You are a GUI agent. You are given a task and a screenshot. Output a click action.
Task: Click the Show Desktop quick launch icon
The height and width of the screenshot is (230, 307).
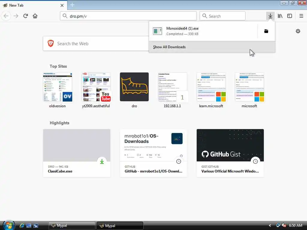click(29, 226)
